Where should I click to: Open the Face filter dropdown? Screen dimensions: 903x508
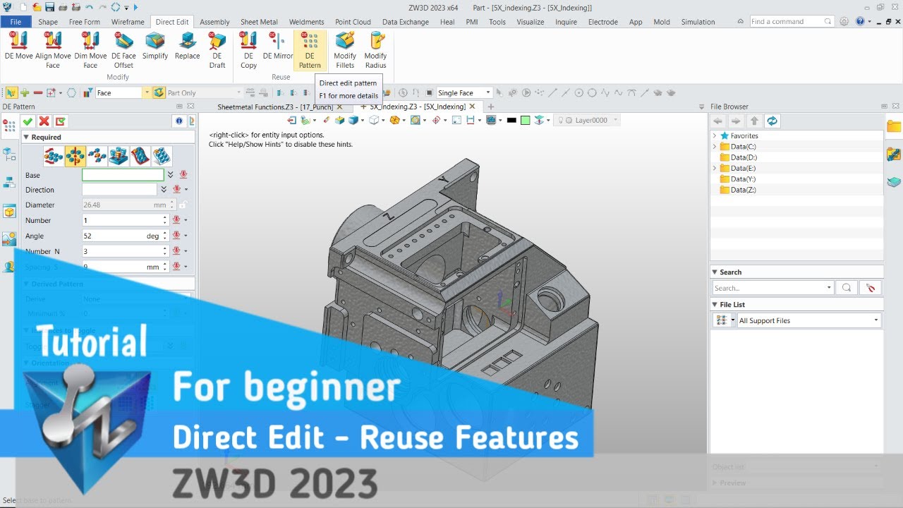coord(147,92)
